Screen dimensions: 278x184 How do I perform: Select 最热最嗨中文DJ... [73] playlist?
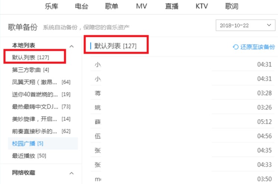coord(41,107)
